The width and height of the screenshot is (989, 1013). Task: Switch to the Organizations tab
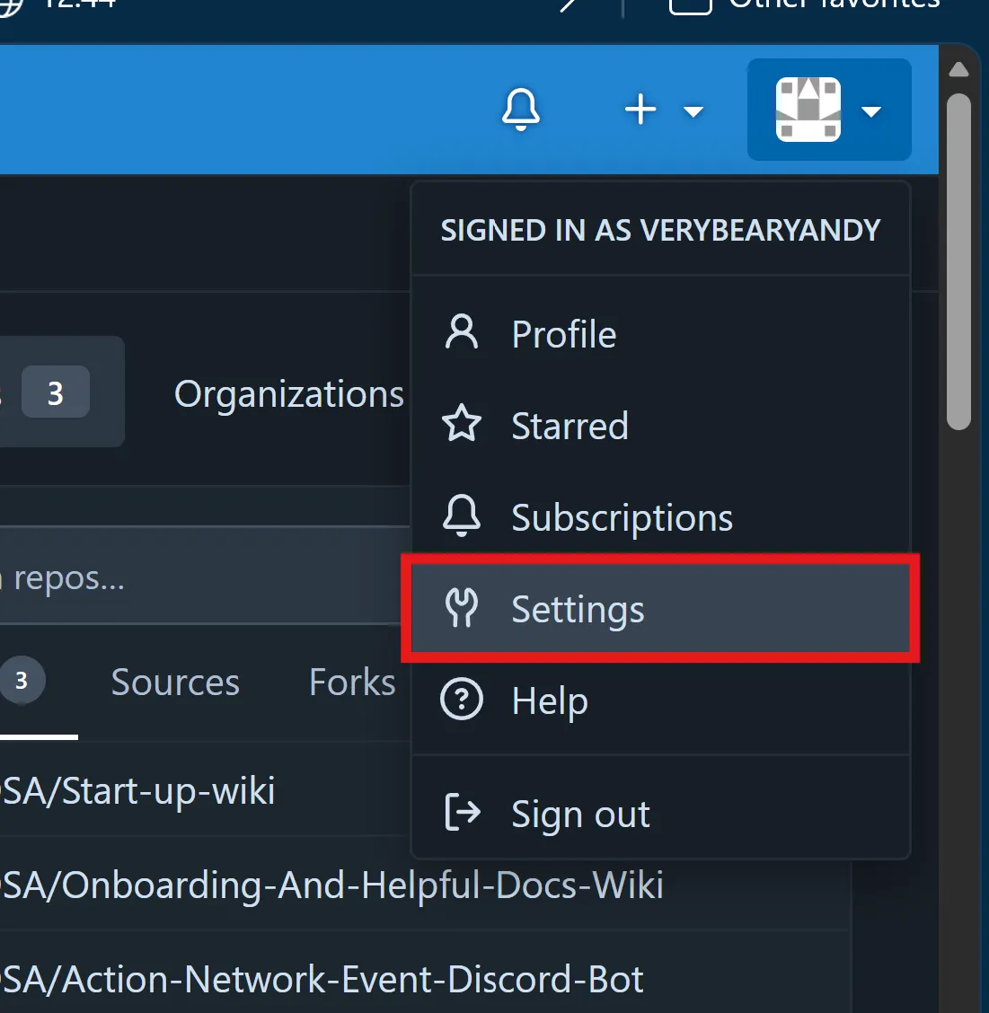(x=289, y=393)
